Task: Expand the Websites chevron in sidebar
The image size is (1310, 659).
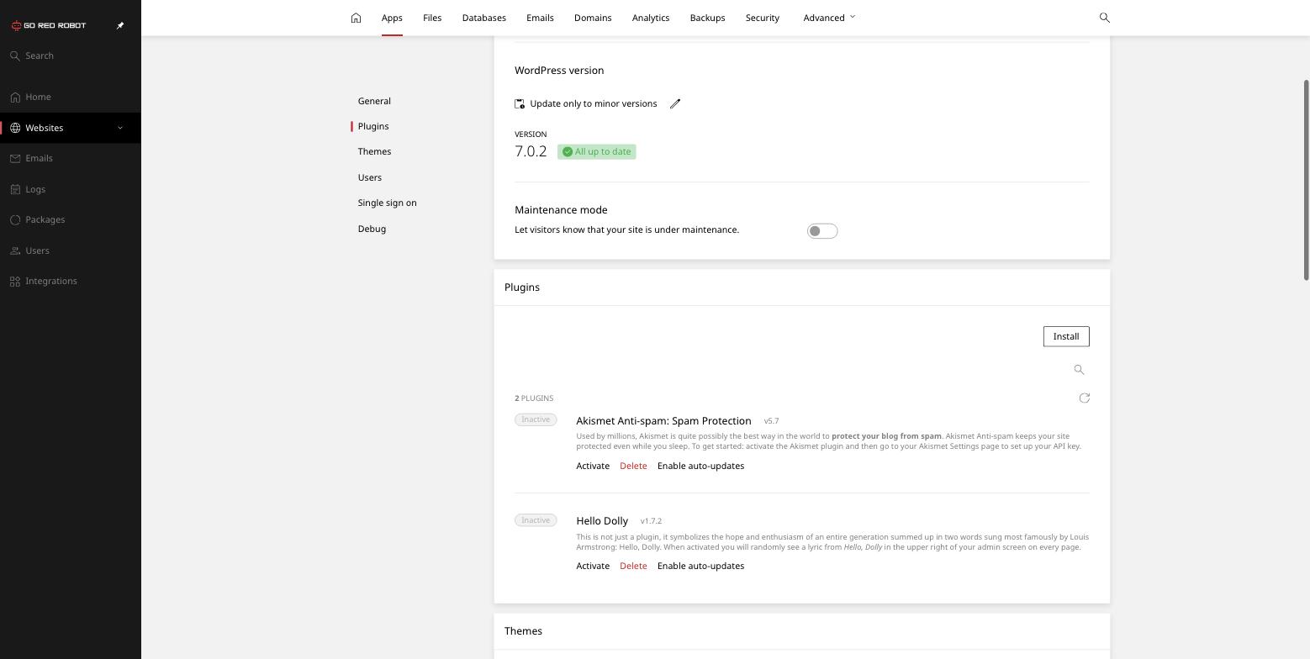Action: [x=120, y=128]
